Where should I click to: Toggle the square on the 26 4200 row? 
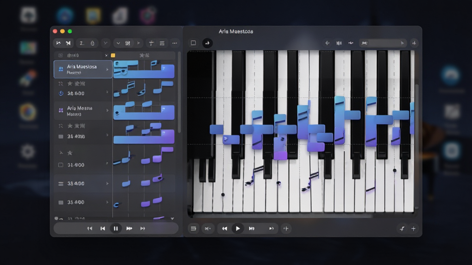point(61,137)
